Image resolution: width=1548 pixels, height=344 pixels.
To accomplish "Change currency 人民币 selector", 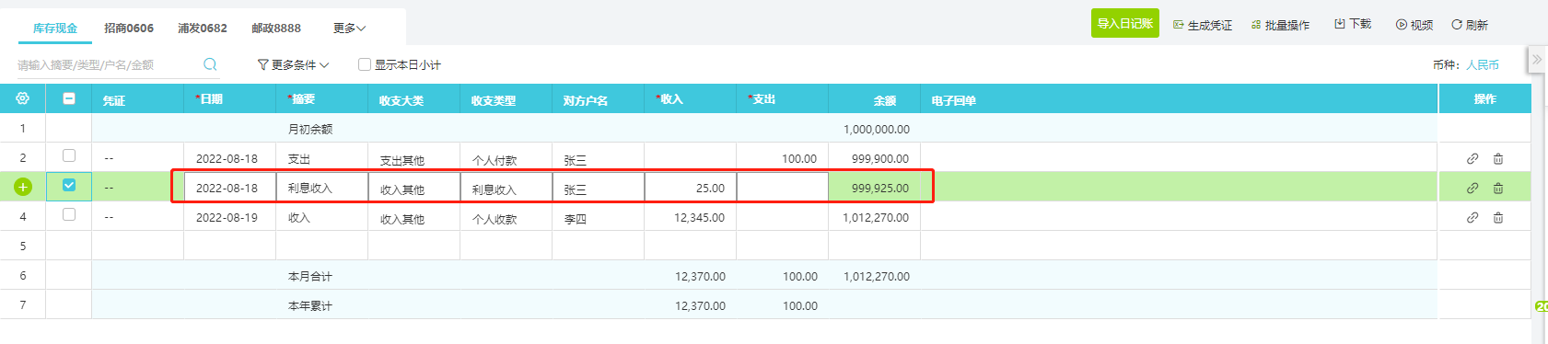I will tap(1483, 64).
